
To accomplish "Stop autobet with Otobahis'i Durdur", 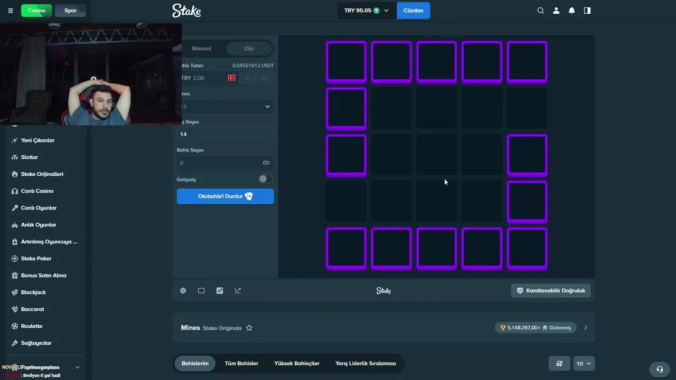I will (x=225, y=196).
